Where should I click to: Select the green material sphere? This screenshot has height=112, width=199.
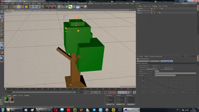pyautogui.click(x=7, y=99)
